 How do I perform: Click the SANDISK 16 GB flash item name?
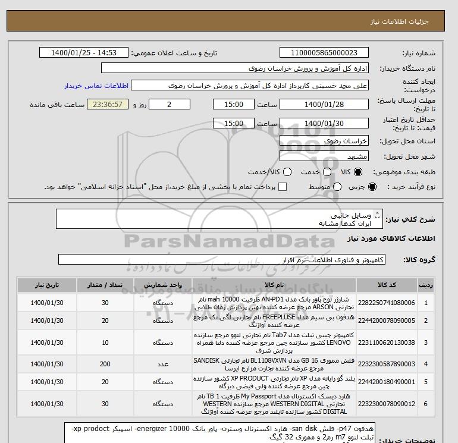pos(274,364)
